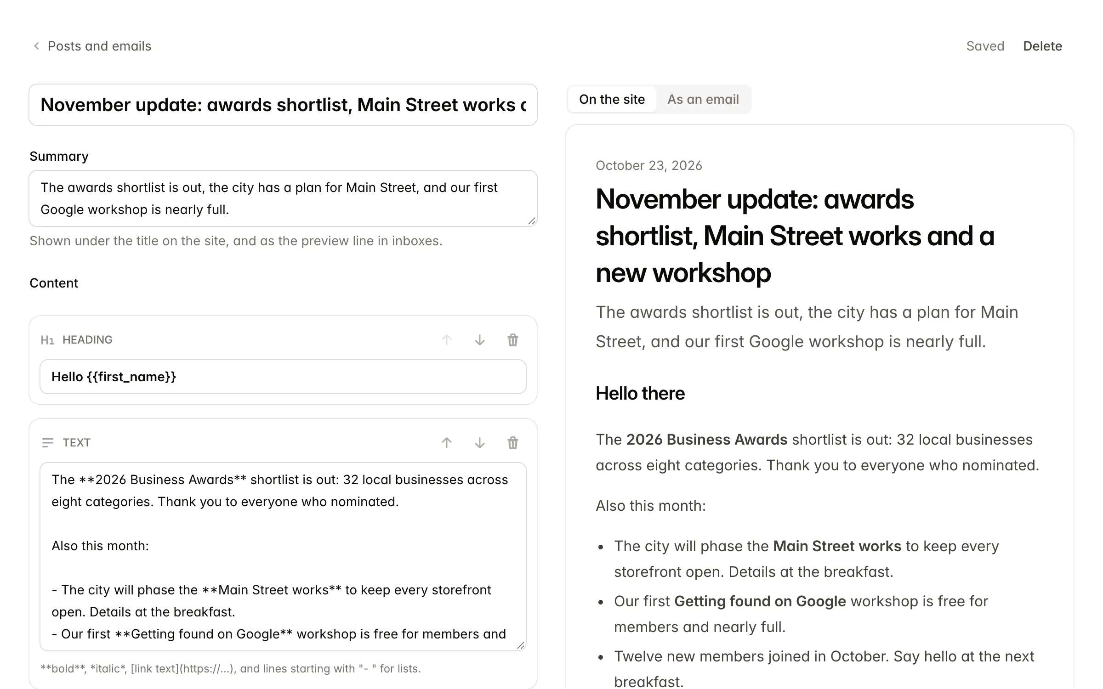
Task: Click the October 23, 2026 preview date
Action: (649, 165)
